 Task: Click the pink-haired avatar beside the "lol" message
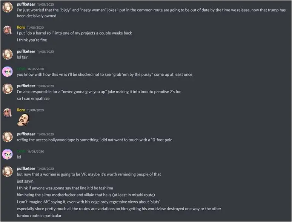[x=8, y=154]
